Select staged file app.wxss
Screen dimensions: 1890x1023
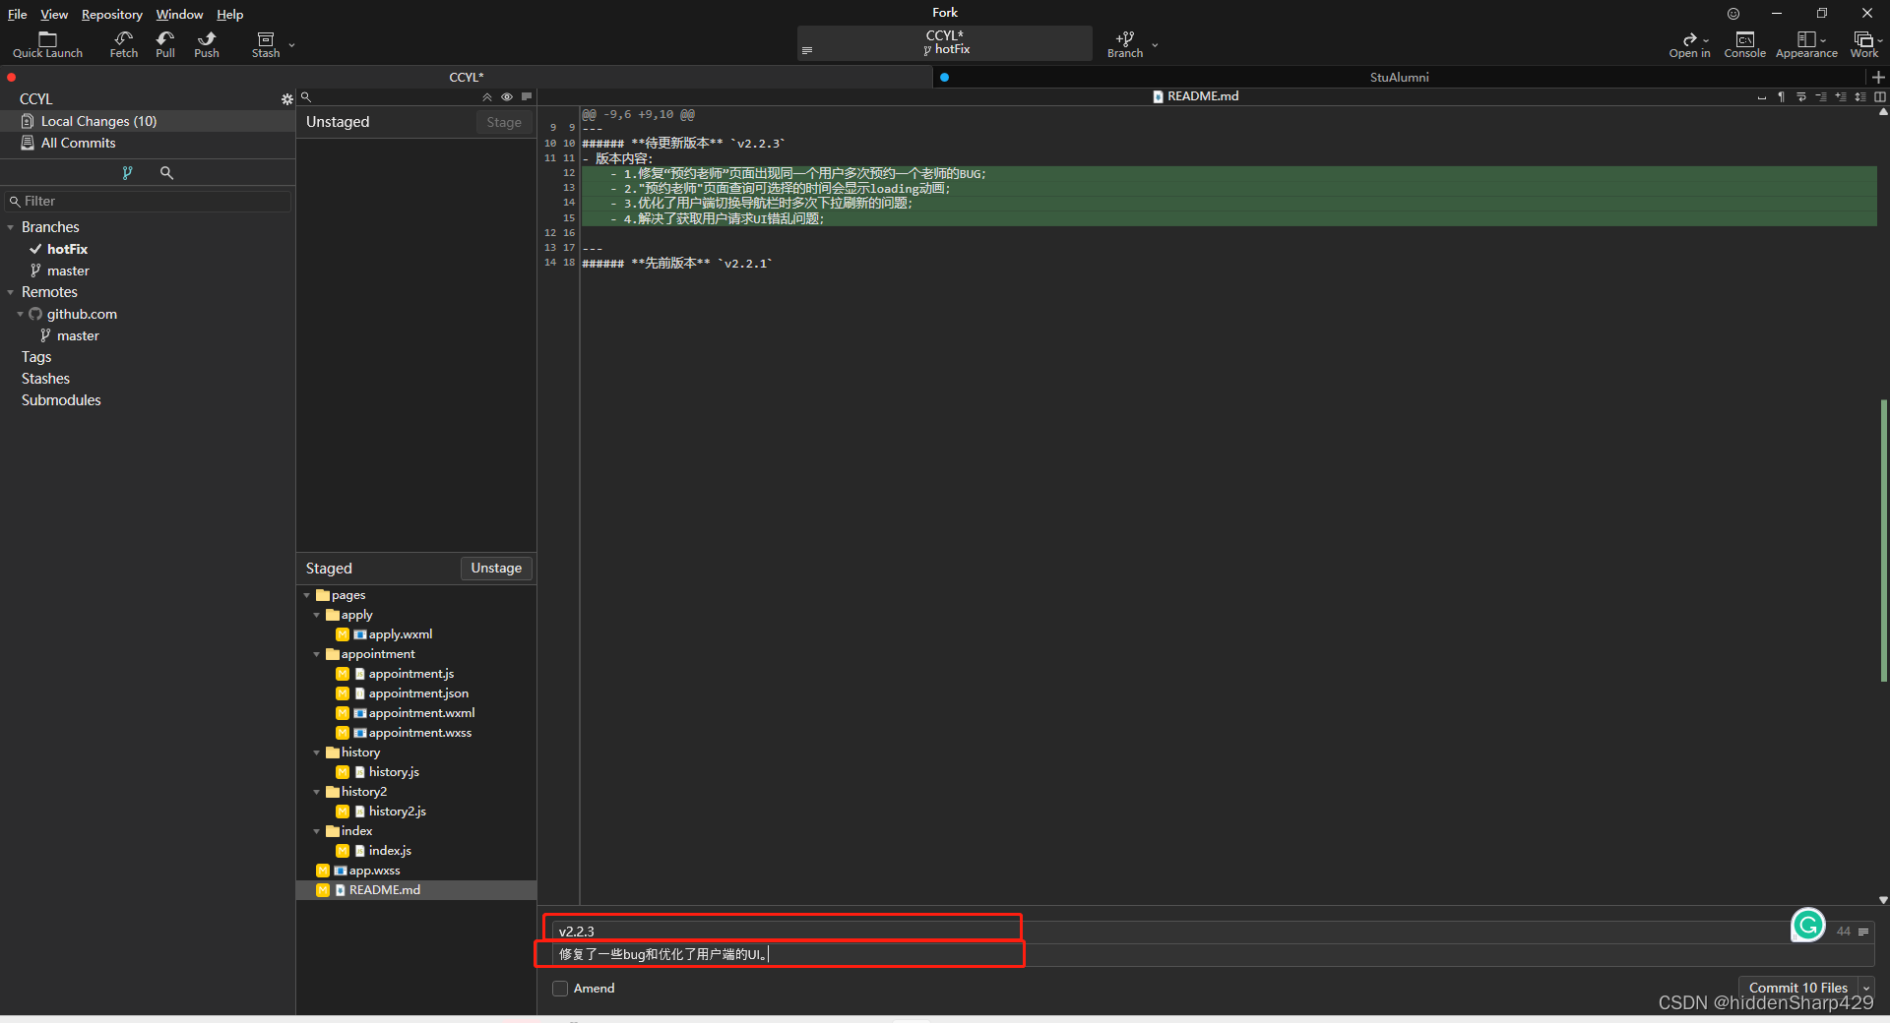[416, 871]
